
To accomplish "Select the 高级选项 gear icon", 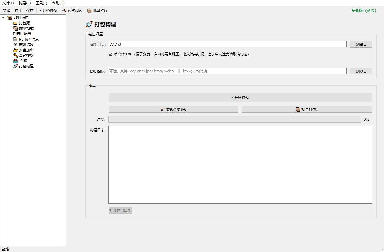I will [x=16, y=45].
